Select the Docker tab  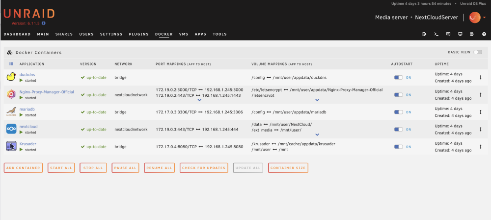coord(164,34)
